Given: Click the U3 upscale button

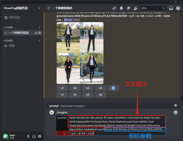Looking at the screenshot, I should pyautogui.click(x=88, y=88).
